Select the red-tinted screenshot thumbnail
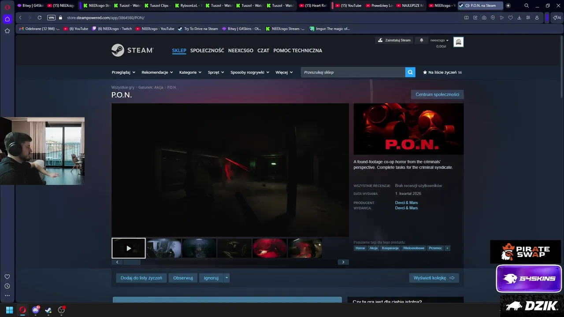 [270, 248]
